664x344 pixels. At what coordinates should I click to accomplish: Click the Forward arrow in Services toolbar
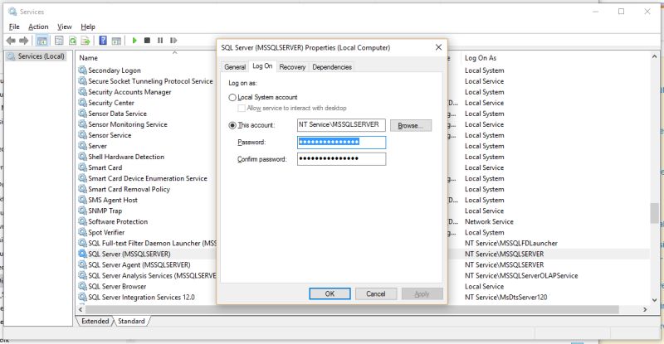(24, 41)
